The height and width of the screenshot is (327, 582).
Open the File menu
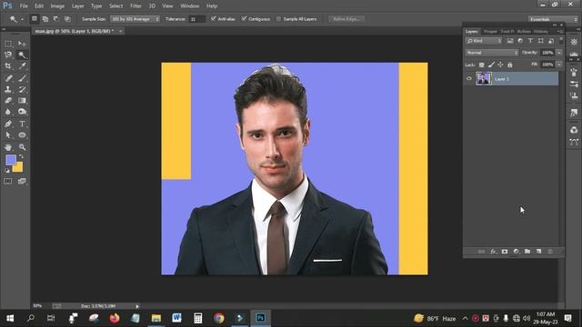coord(24,6)
